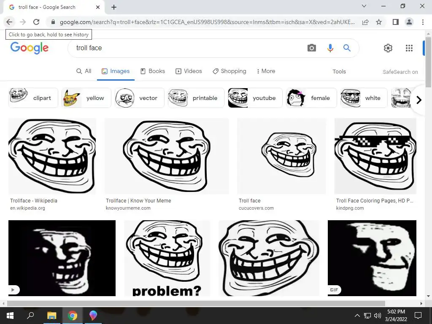This screenshot has height=324, width=432.
Task: Filter images by yellow chip
Action: 86,98
